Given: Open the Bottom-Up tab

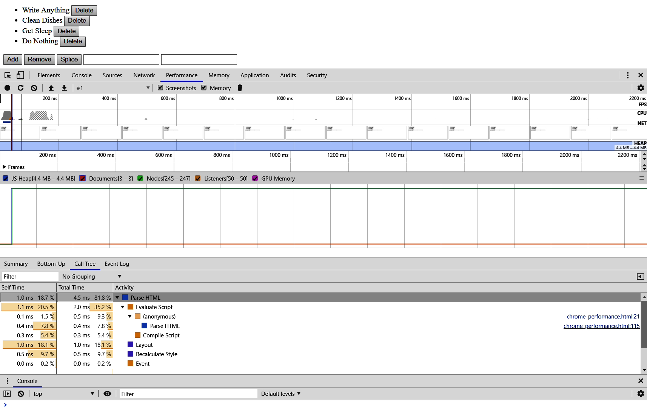Looking at the screenshot, I should (x=51, y=264).
